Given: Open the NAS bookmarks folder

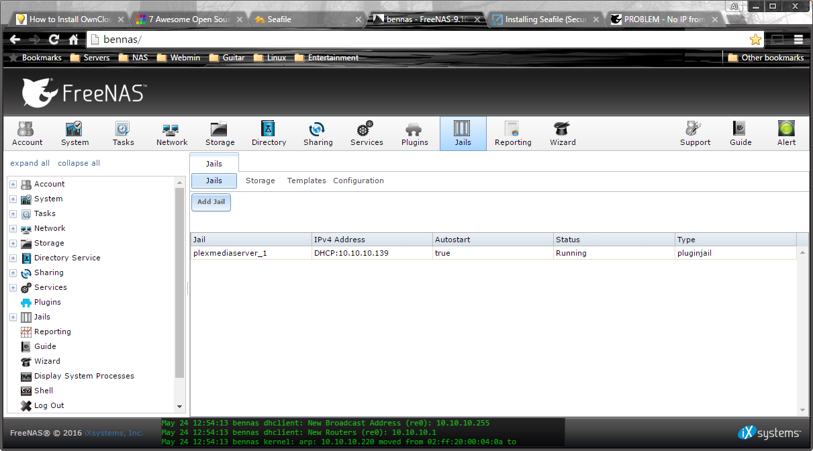Looking at the screenshot, I should point(133,58).
